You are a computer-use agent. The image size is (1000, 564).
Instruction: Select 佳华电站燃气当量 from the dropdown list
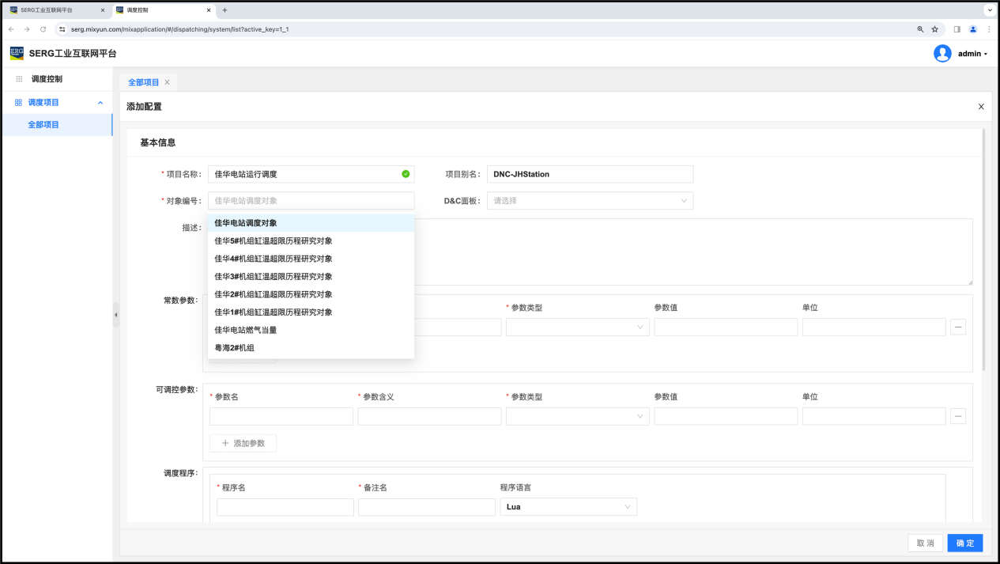coord(246,330)
